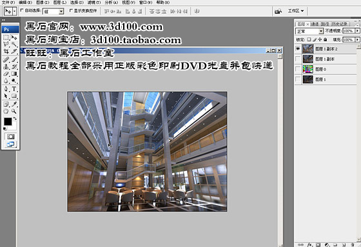Image resolution: width=361 pixels, height=247 pixels.
Task: Select the Clone Stamp tool
Action: 6,66
